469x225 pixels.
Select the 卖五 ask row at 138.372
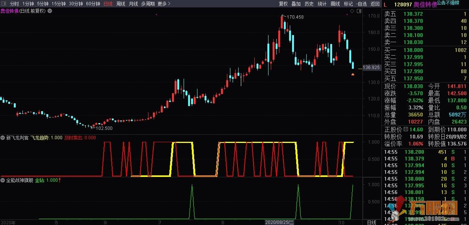coord(426,14)
